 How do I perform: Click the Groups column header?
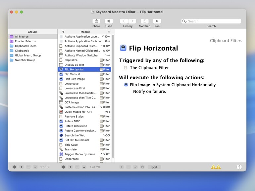[x=32, y=32]
